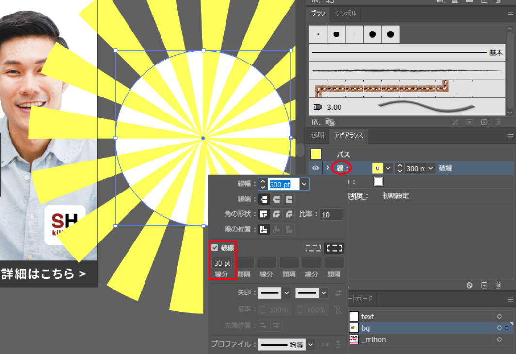Click the first 線分 30 pt dash field
Image resolution: width=516 pixels, height=354 pixels.
pos(223,263)
